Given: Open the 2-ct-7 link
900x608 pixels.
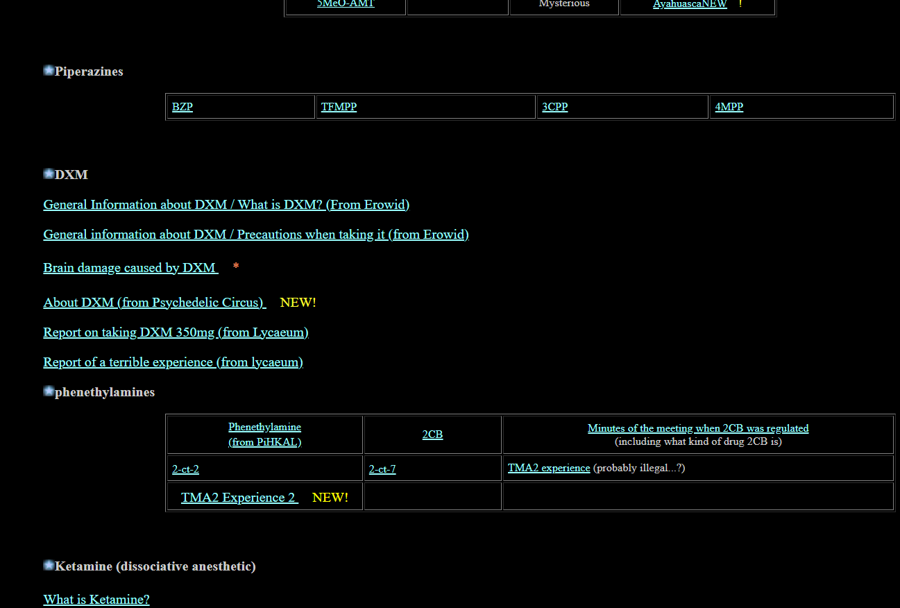Looking at the screenshot, I should pyautogui.click(x=382, y=469).
